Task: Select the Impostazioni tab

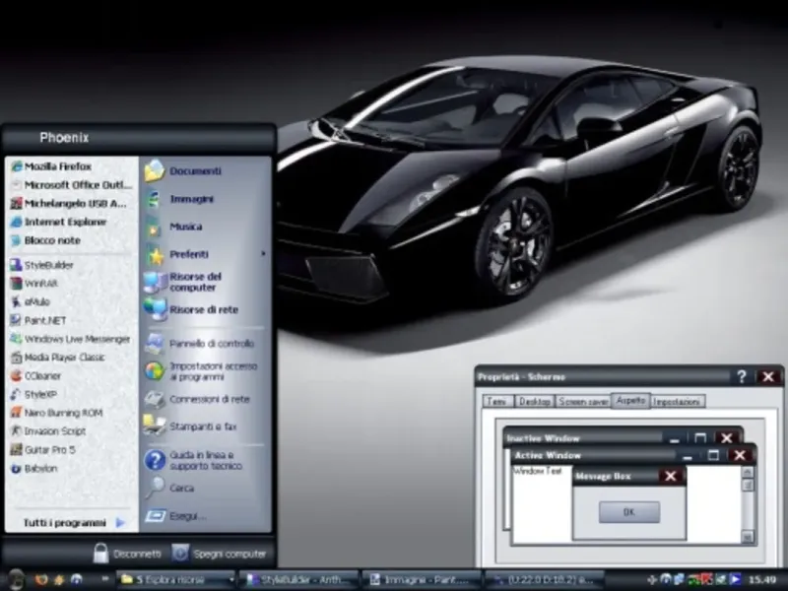Action: click(x=678, y=402)
